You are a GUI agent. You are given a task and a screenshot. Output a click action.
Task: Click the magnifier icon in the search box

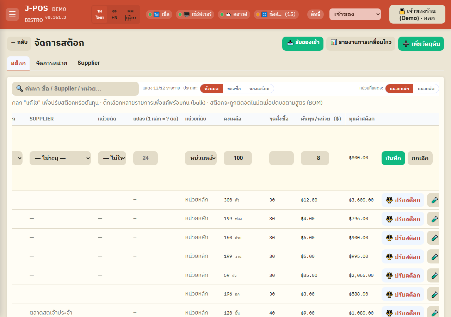point(20,88)
